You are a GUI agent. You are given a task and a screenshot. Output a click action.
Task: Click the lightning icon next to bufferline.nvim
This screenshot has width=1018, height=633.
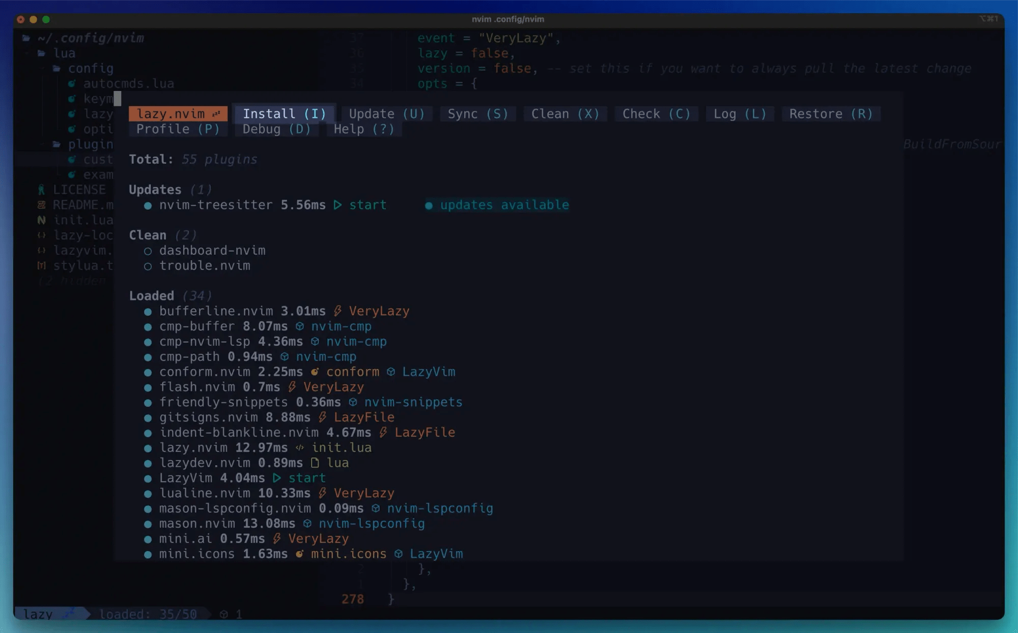(337, 311)
